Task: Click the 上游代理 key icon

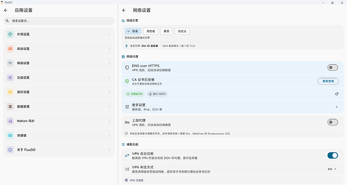Action: [x=127, y=122]
